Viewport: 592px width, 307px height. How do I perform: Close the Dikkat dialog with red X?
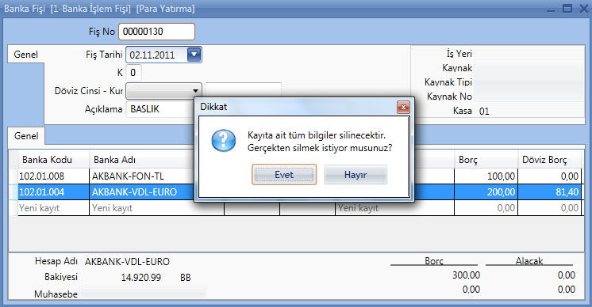pos(403,108)
